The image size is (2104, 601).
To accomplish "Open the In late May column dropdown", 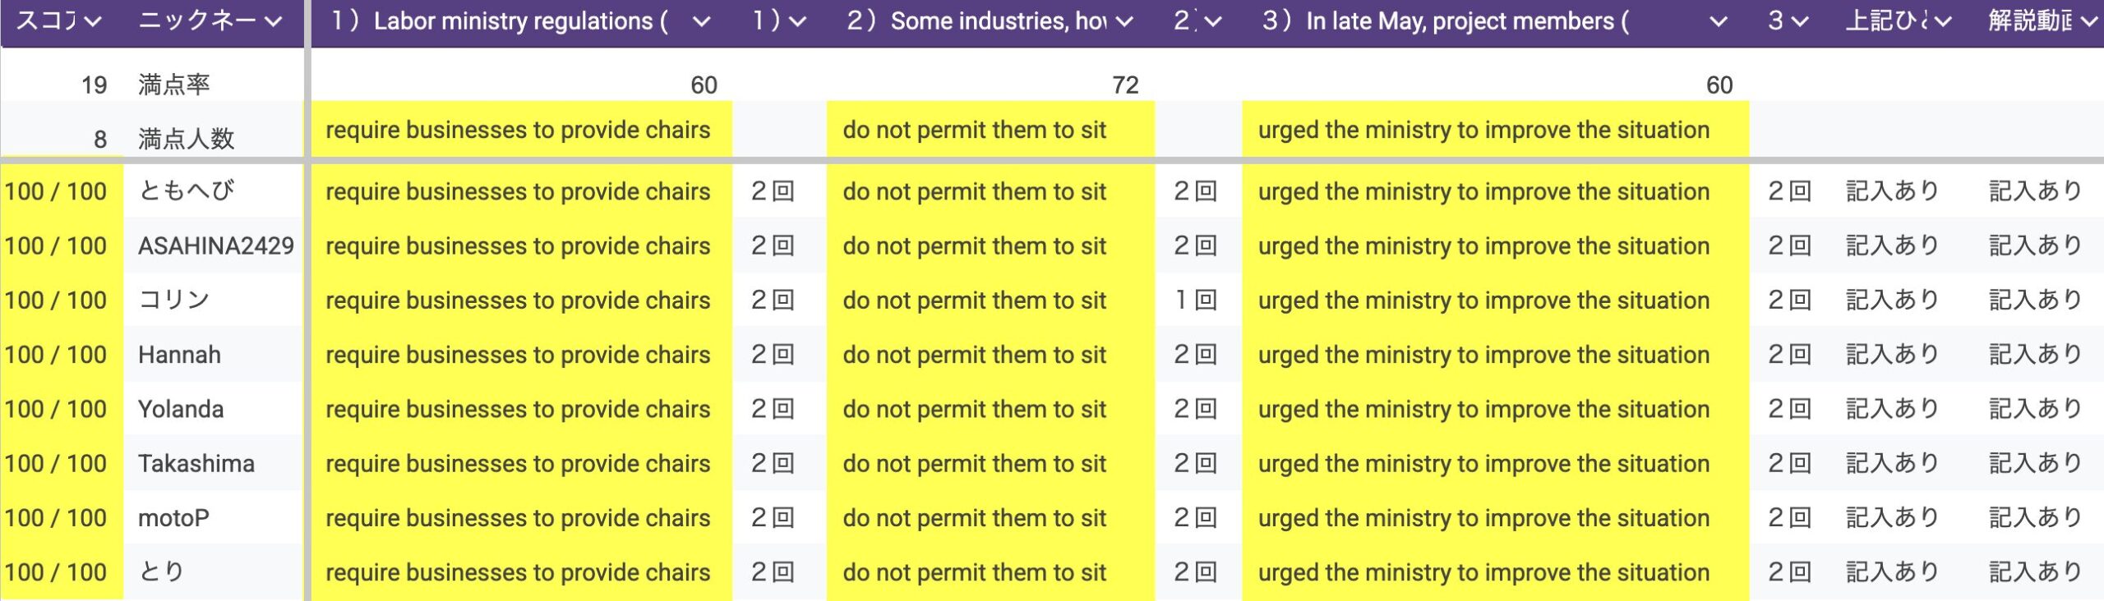I will tap(1718, 21).
